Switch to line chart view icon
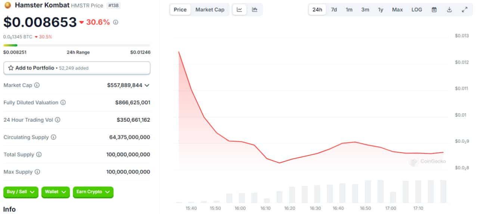 (239, 10)
